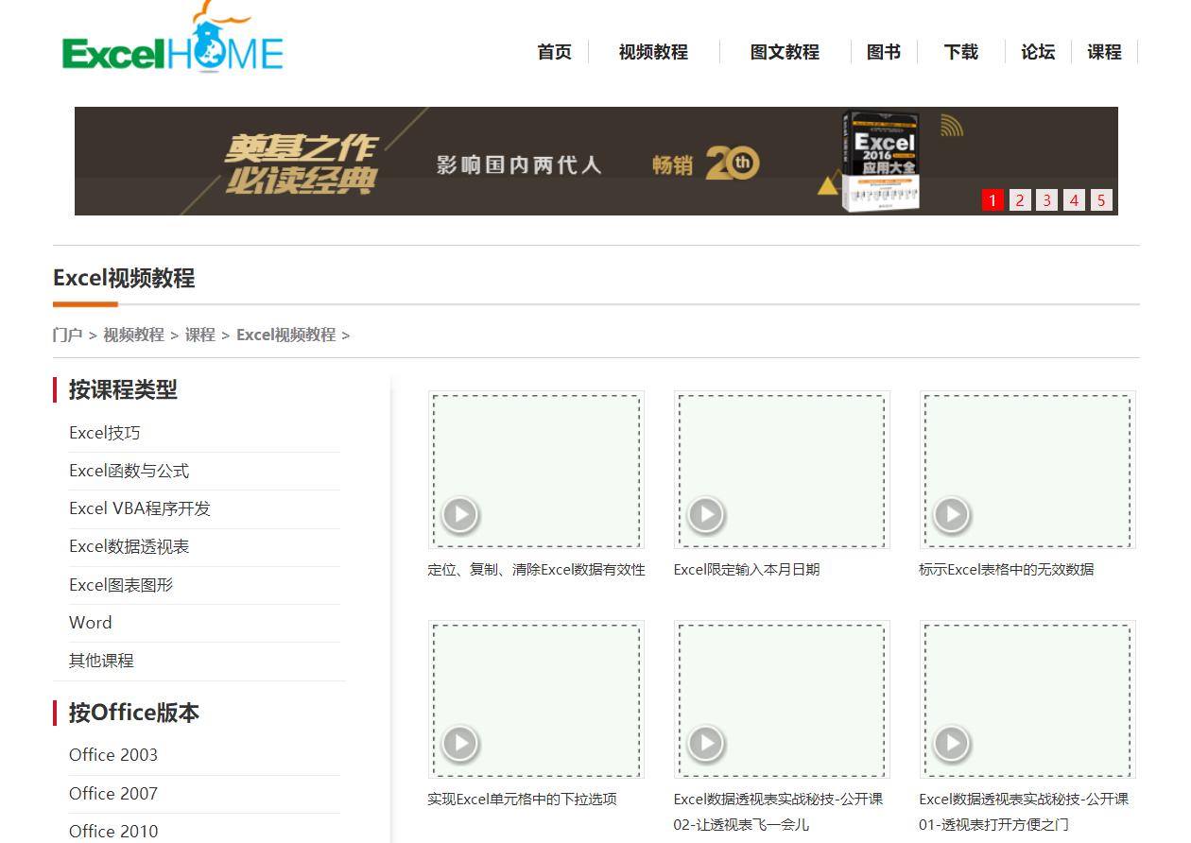Screen dimensions: 1191x843
Task: Select banner slide number 3
Action: coord(1046,199)
